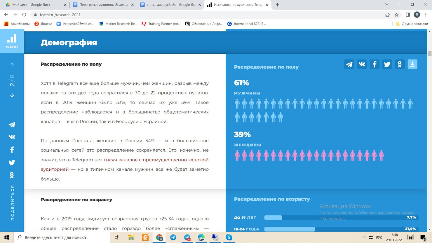This screenshot has height=243, width=432.
Task: Click the До 17 лет age bar
Action: (x=341, y=218)
